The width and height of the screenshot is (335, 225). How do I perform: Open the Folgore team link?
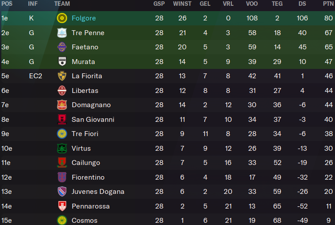point(84,18)
